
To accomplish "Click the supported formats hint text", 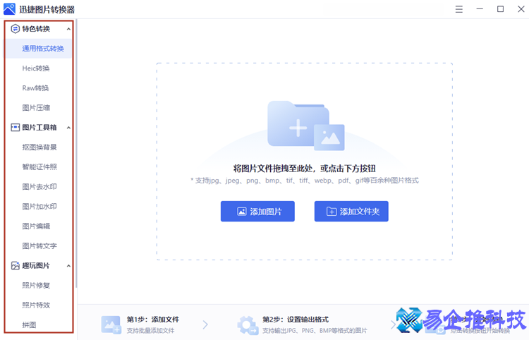I will tap(304, 181).
